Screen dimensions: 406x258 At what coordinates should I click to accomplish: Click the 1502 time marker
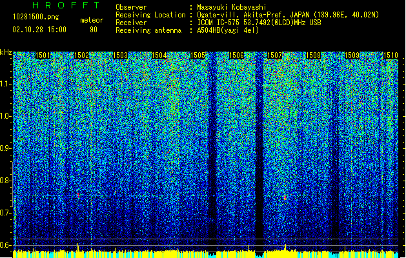(81, 55)
